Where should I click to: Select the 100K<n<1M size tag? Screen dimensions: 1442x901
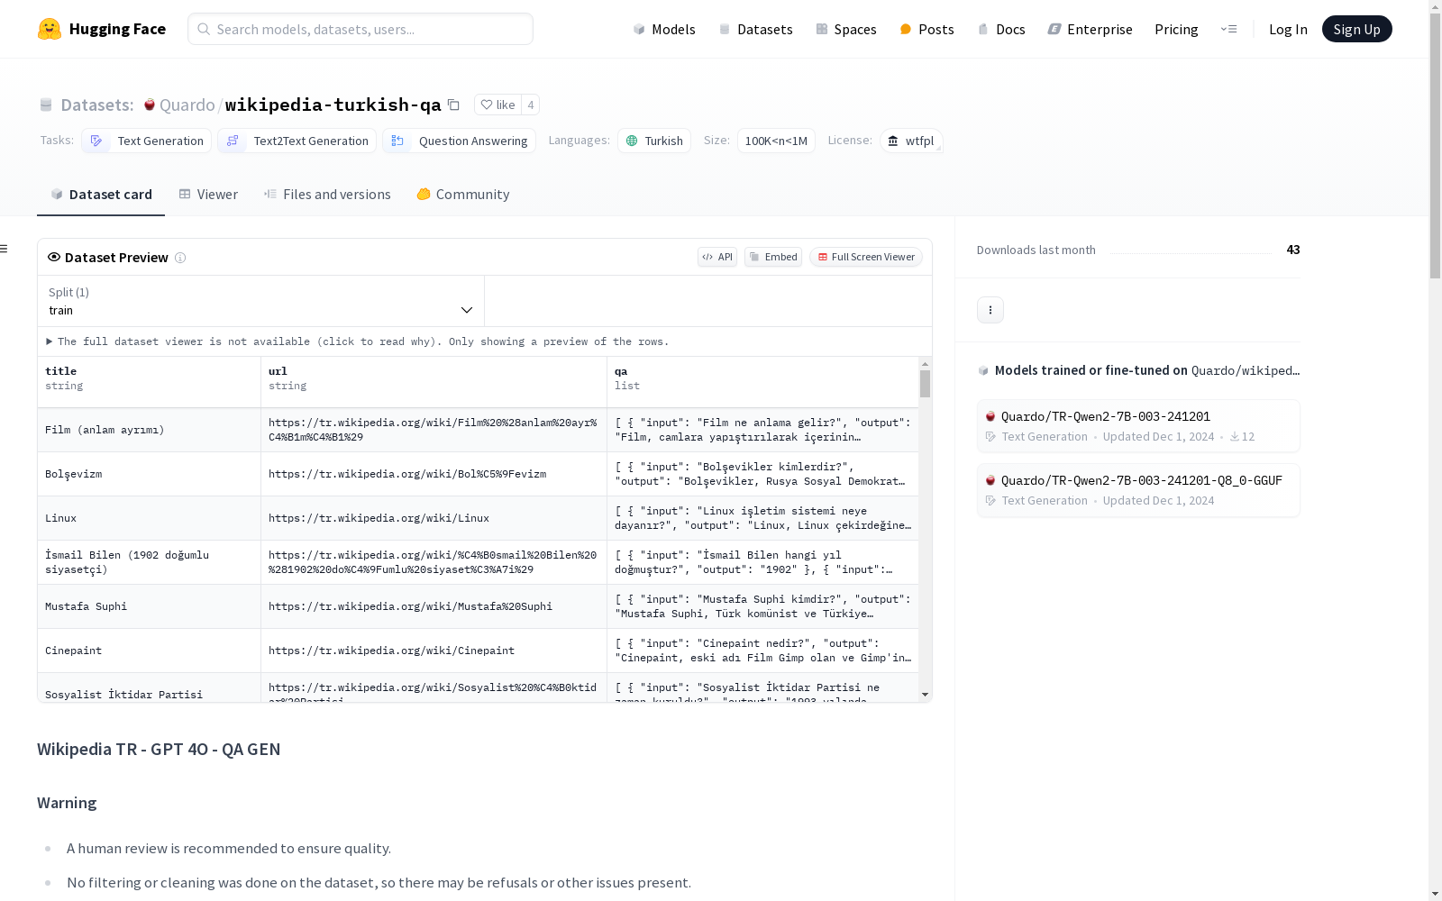[x=776, y=141]
